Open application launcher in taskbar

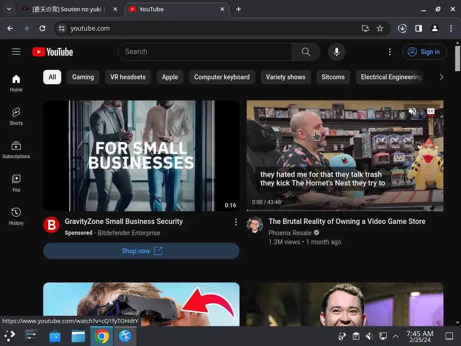click(x=10, y=336)
